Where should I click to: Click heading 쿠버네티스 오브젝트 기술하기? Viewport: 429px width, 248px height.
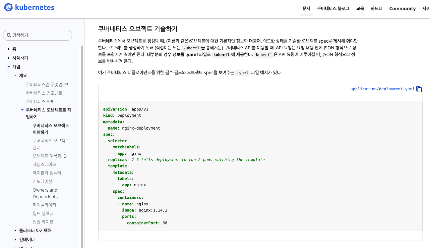[138, 29]
